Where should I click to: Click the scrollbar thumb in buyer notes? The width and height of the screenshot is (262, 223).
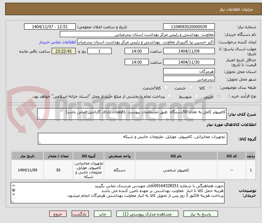point(14,190)
